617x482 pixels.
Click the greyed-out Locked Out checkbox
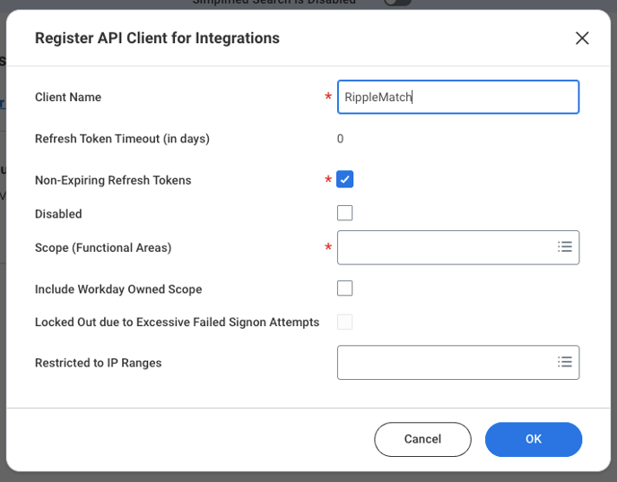tap(345, 322)
